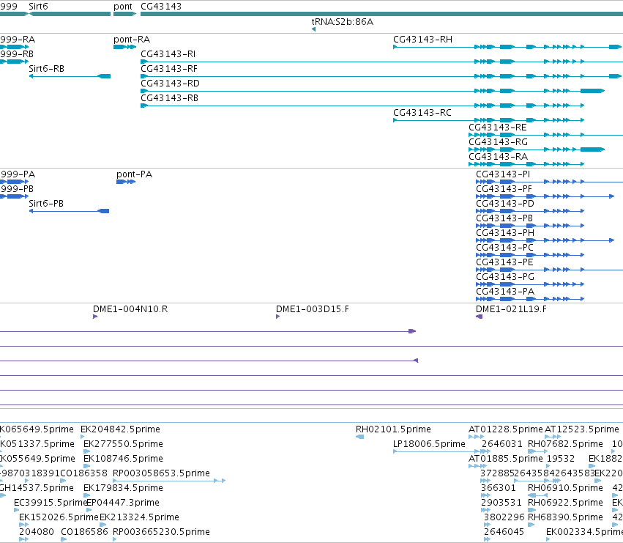
Task: Select the CG43143-PF protein label
Action: 504,189
